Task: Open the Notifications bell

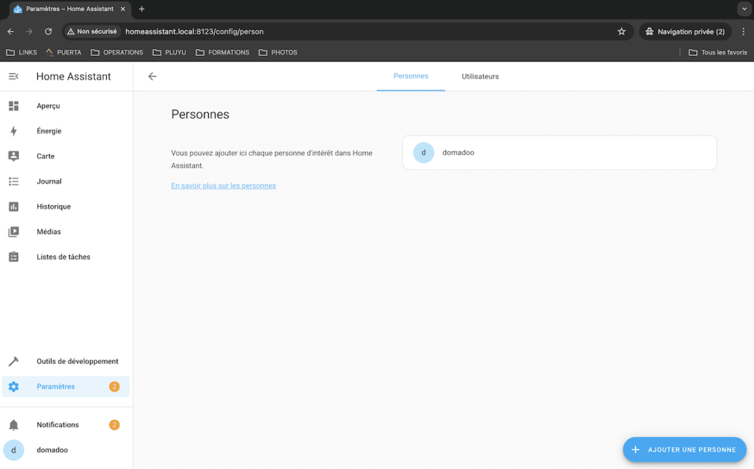Action: [14, 424]
